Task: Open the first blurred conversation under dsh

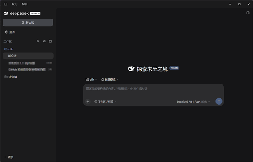Action: coord(28,63)
